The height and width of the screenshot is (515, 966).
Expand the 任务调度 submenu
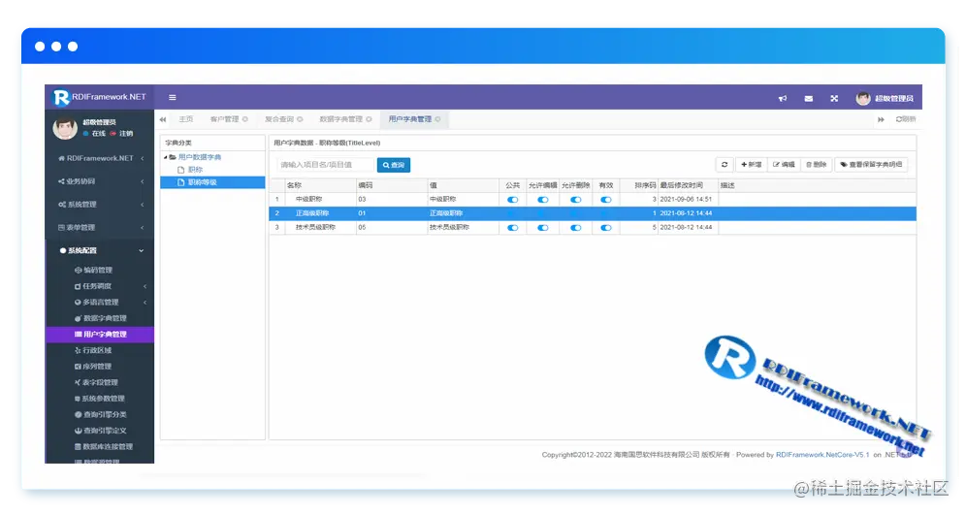click(100, 286)
